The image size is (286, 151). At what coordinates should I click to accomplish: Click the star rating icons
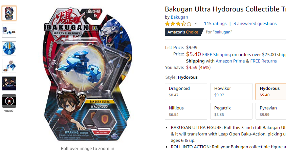(178, 24)
